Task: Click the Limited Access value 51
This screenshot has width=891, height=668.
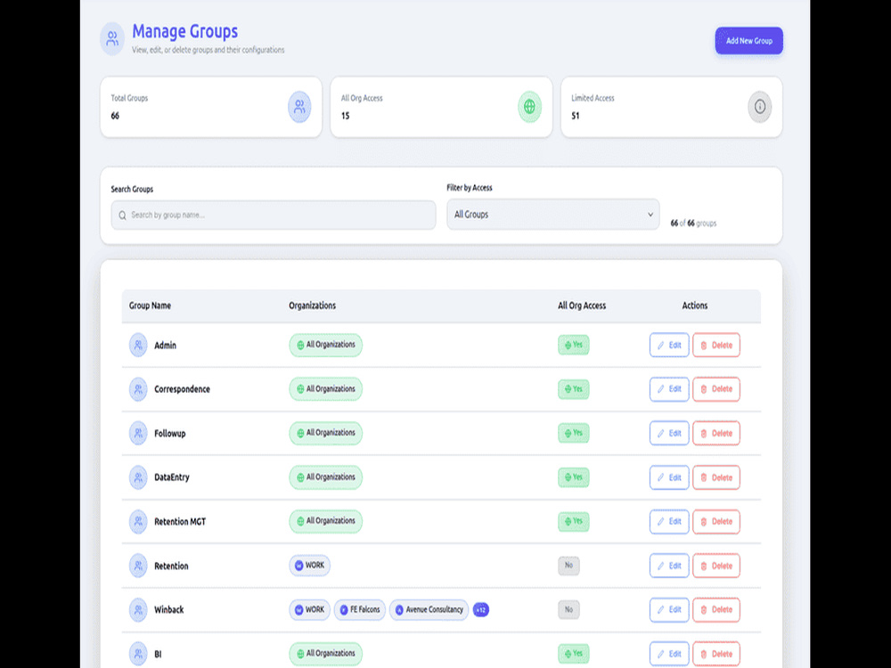Action: pyautogui.click(x=575, y=116)
